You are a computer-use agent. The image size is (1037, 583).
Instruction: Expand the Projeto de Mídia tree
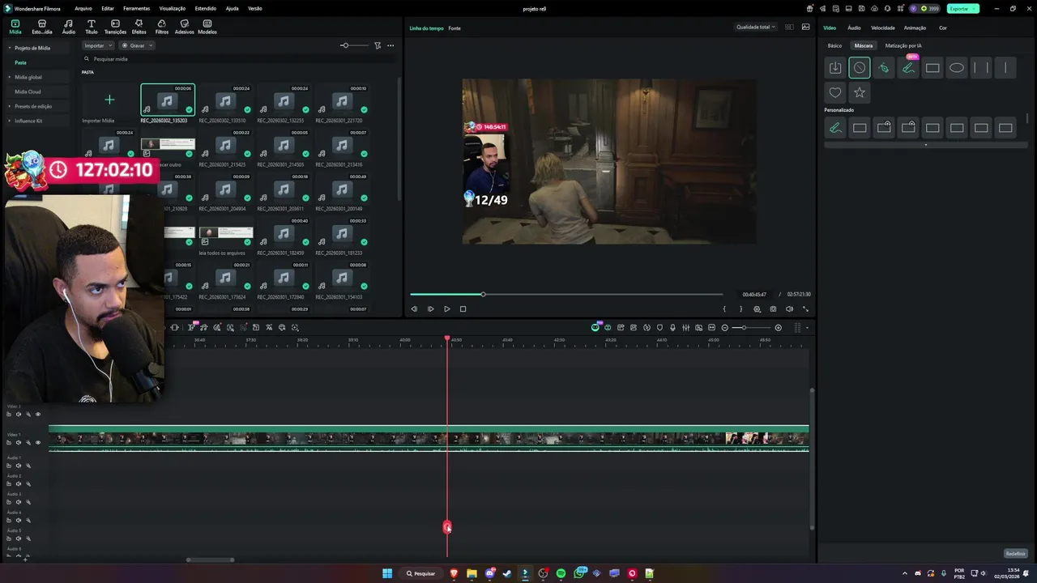[x=10, y=48]
